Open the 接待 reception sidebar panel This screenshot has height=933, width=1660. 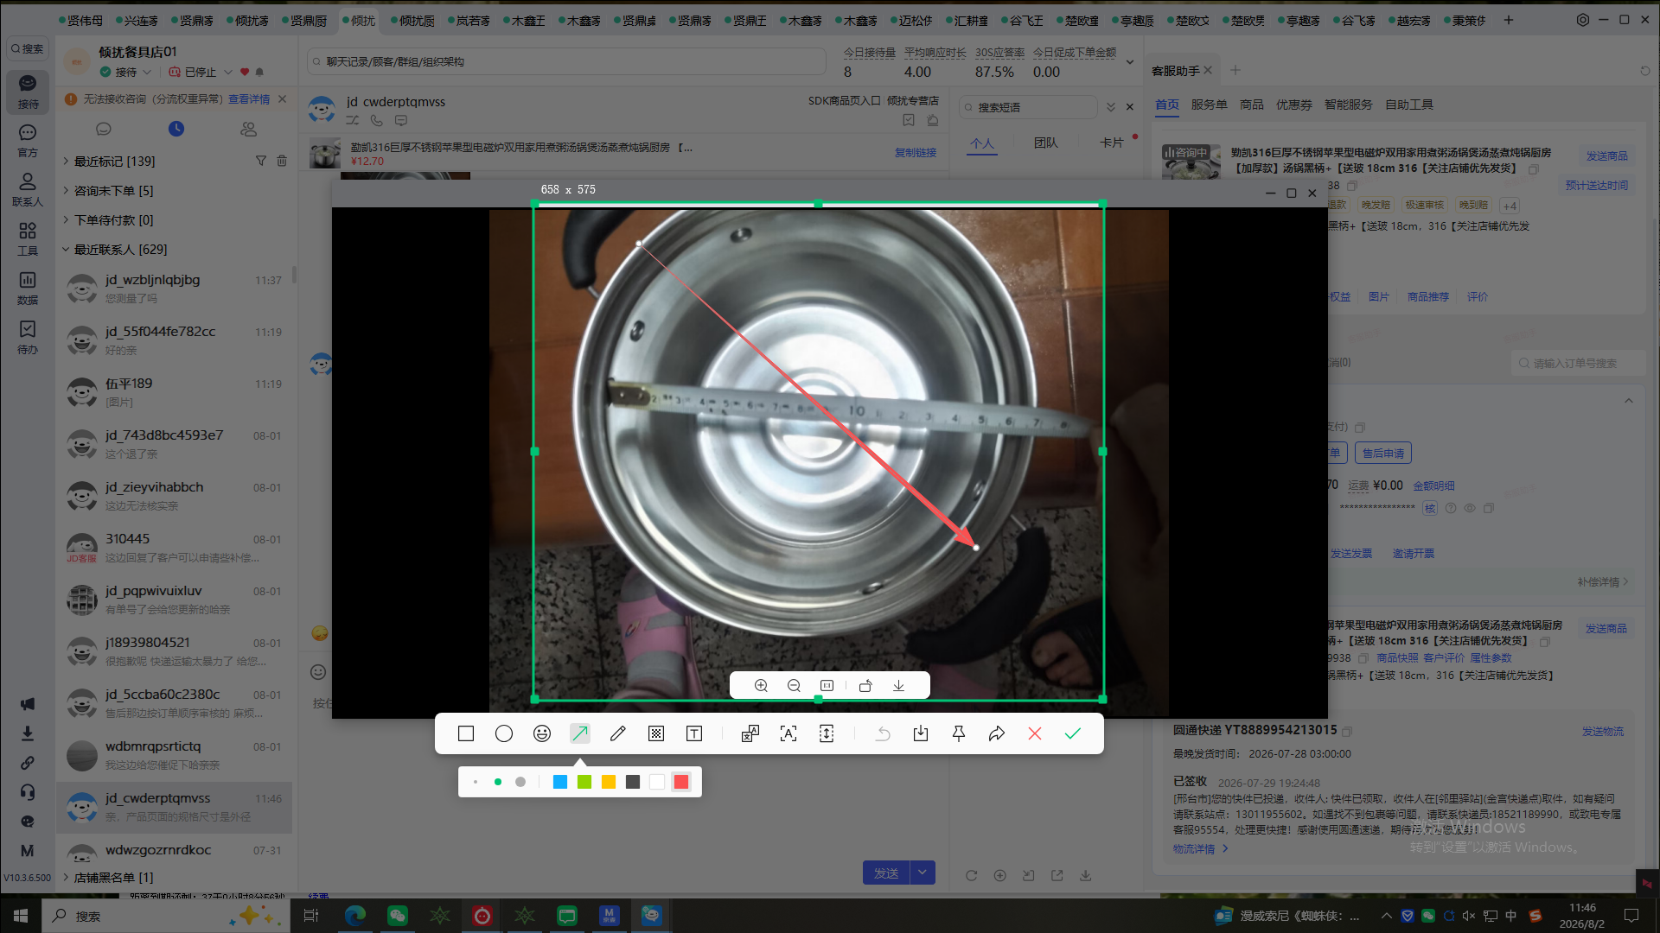[x=28, y=92]
